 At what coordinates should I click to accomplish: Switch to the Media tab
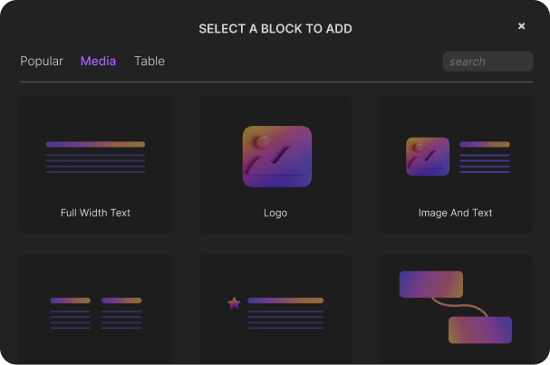pyautogui.click(x=98, y=62)
